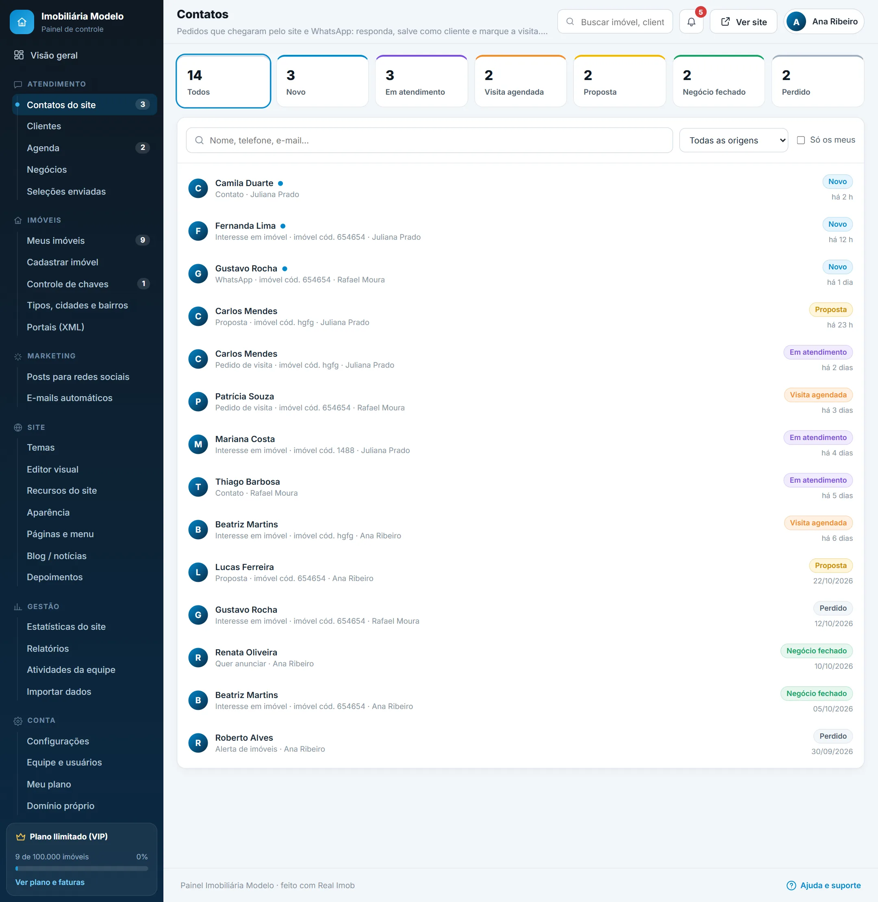Open Portais (XML) in sidebar
878x902 pixels.
tap(55, 327)
